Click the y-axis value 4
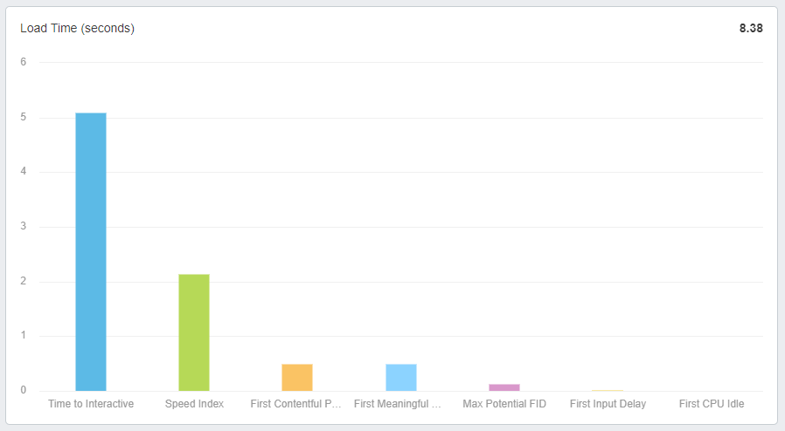The image size is (785, 431). pyautogui.click(x=24, y=172)
